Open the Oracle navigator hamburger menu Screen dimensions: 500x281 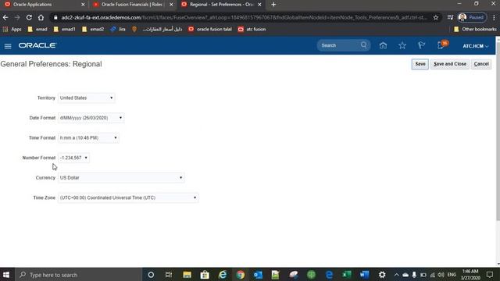pyautogui.click(x=8, y=46)
